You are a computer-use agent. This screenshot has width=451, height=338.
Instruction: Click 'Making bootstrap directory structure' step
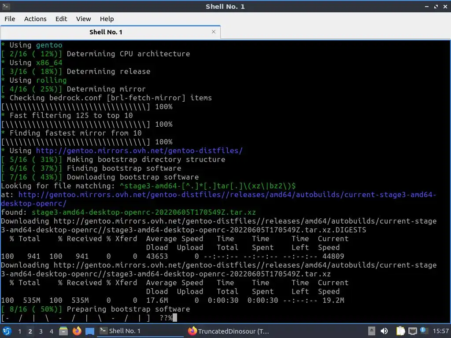(x=146, y=159)
